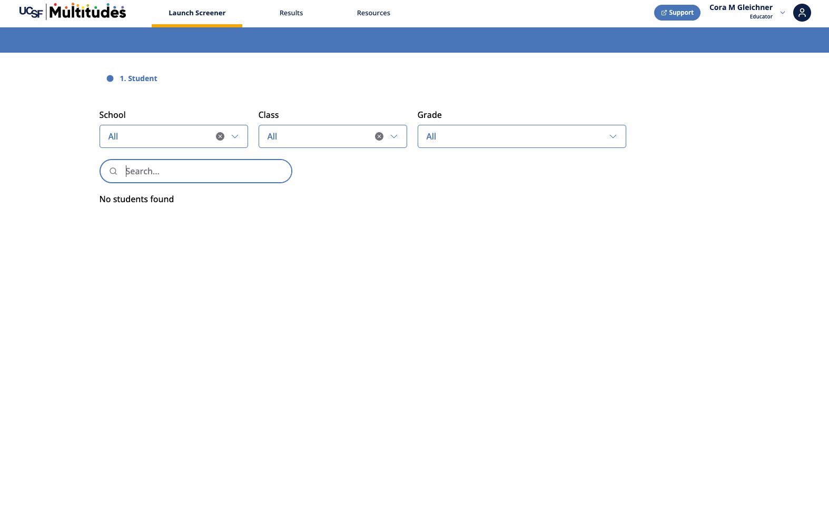
Task: Click the search magnifier icon
Action: point(113,171)
